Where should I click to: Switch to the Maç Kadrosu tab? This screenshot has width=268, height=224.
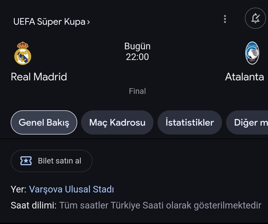[x=117, y=123]
